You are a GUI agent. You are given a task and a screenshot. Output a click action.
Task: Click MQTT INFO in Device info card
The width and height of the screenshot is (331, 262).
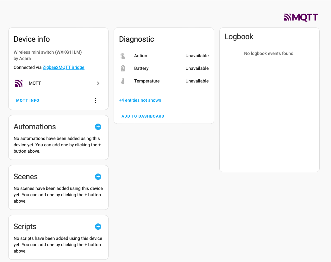[x=28, y=100]
